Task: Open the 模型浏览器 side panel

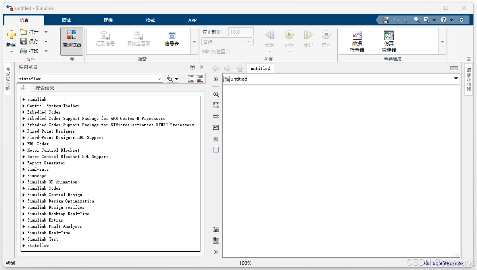Action: tap(8, 79)
